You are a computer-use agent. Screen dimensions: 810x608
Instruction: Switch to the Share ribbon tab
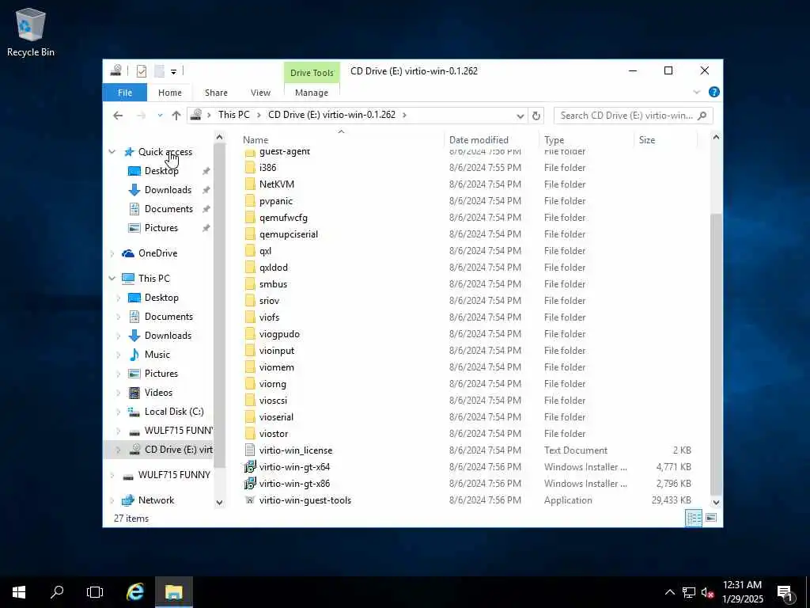click(216, 93)
